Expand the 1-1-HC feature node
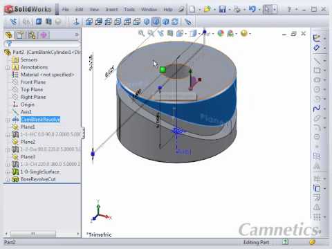 click(8, 135)
